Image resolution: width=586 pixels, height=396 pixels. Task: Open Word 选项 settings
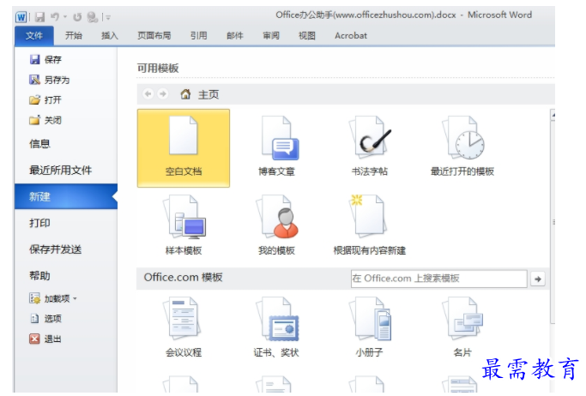coord(45,319)
